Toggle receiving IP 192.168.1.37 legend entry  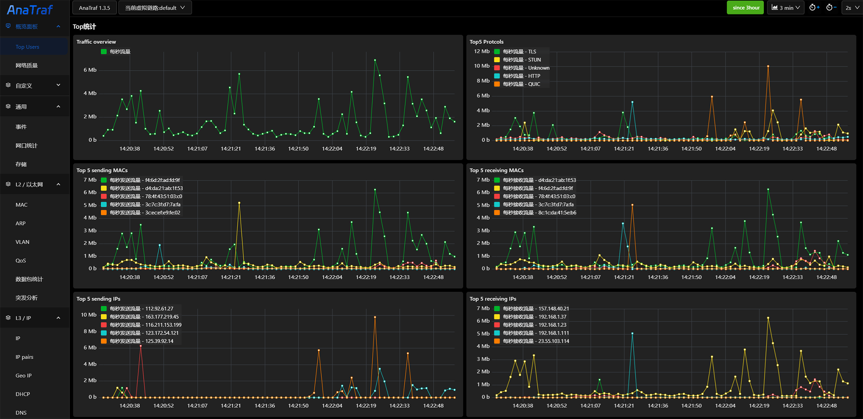coord(531,317)
